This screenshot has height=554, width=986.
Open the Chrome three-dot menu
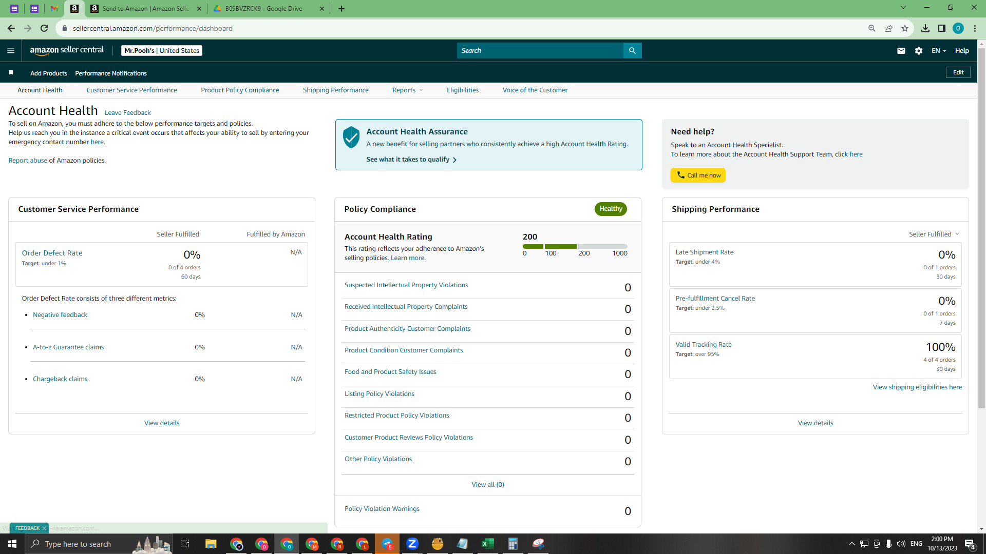click(x=975, y=28)
